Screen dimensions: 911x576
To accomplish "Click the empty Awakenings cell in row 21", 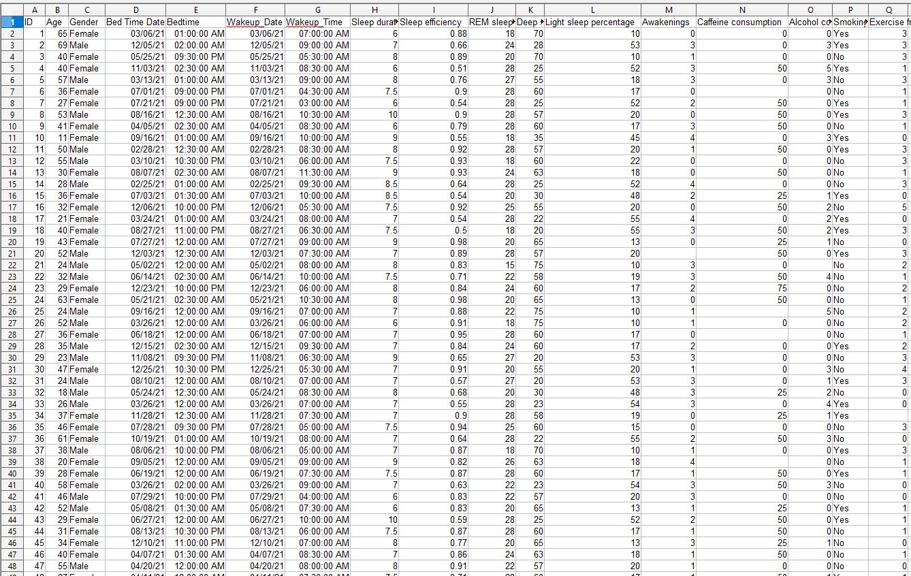I will [668, 253].
